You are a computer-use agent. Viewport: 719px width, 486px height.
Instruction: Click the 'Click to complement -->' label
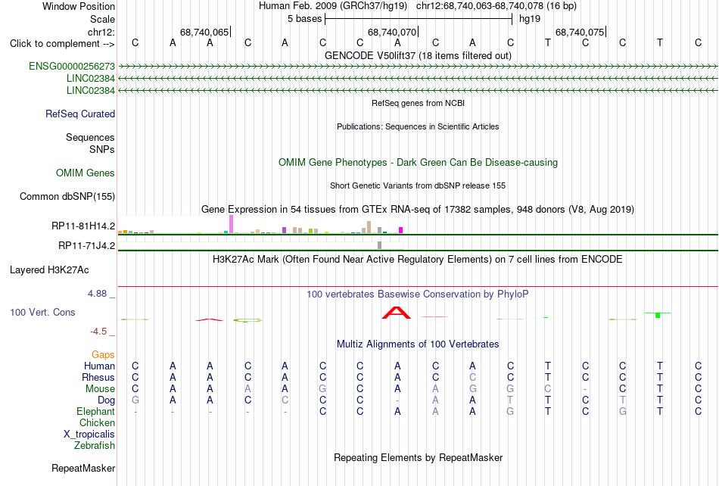point(62,44)
